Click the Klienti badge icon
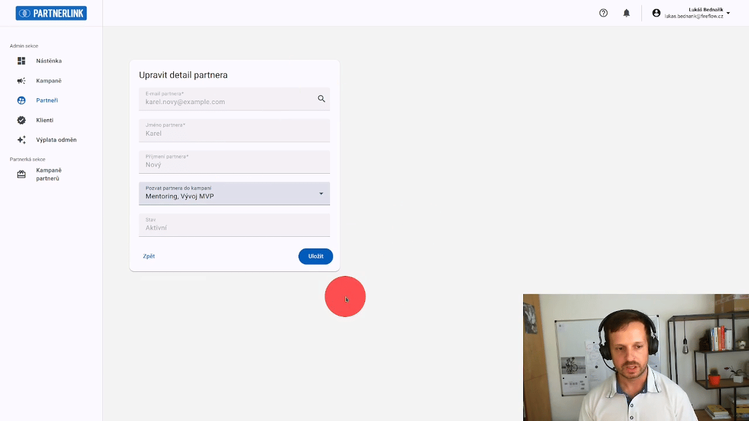Screen dimensions: 749x421 pos(22,120)
